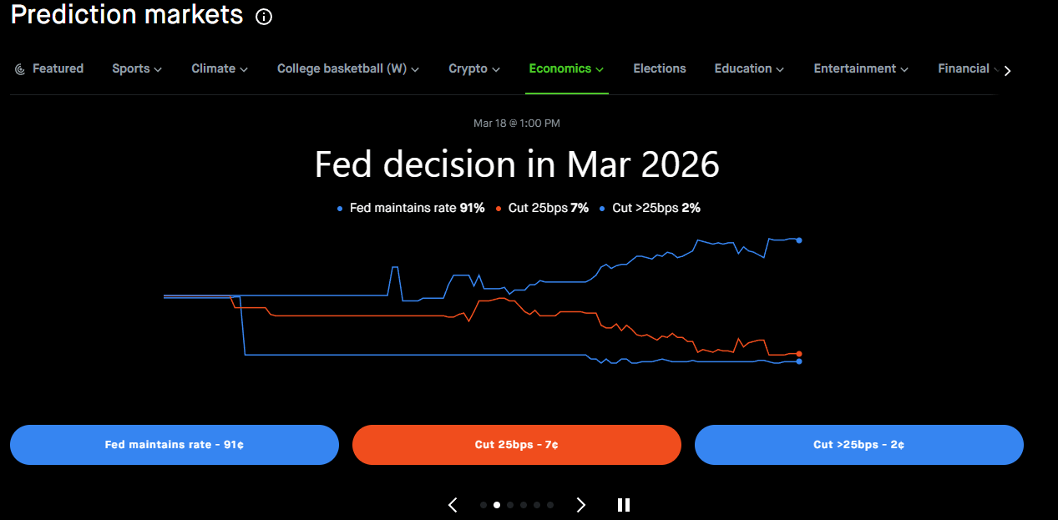The height and width of the screenshot is (520, 1058).
Task: Expand the Crypto category dropdown
Action: tap(473, 68)
